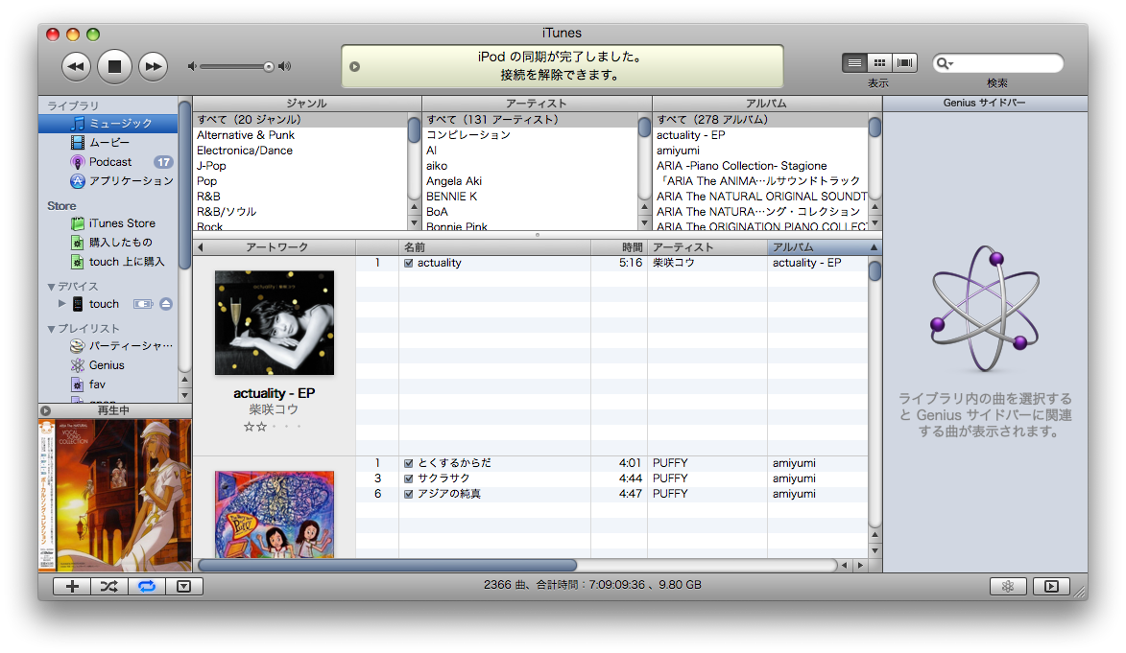Toggle shuffle mode
The height and width of the screenshot is (653, 1126).
(x=109, y=586)
